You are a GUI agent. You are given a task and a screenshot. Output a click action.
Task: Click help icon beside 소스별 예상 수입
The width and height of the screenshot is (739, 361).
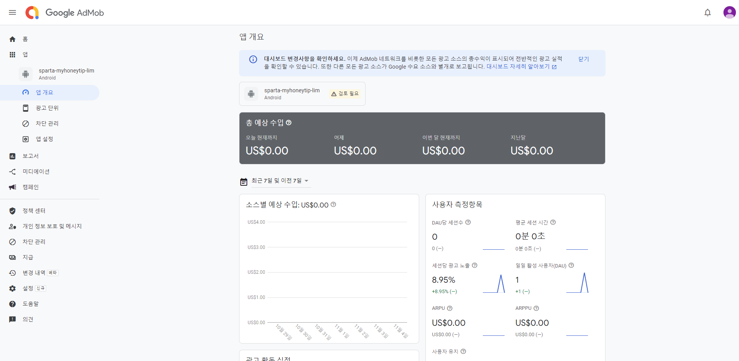tap(333, 204)
